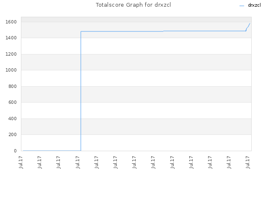Click the 200 y-axis label
The height and width of the screenshot is (201, 268).
(13, 135)
